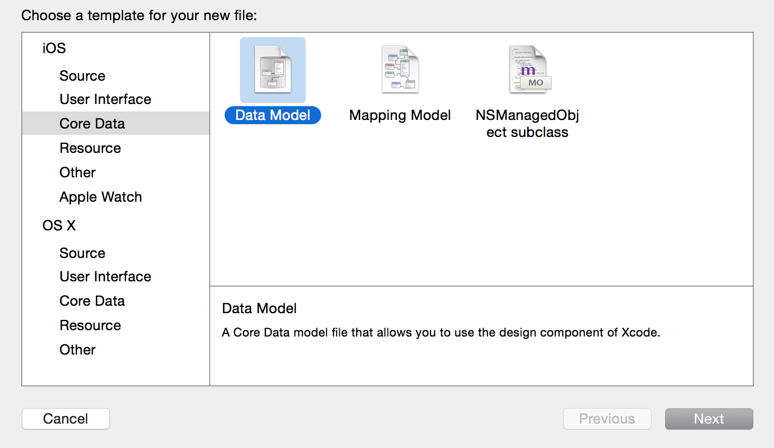Click the Previous button
This screenshot has height=448, width=774.
click(607, 419)
